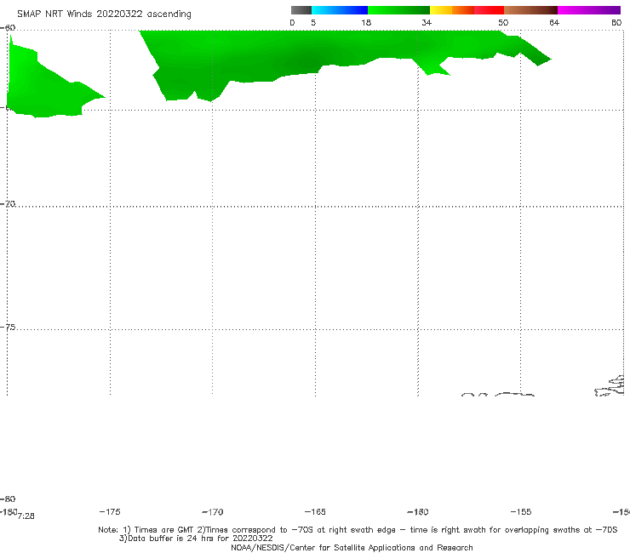Click the latitude label '-75'
630x553 pixels.
click(x=8, y=327)
